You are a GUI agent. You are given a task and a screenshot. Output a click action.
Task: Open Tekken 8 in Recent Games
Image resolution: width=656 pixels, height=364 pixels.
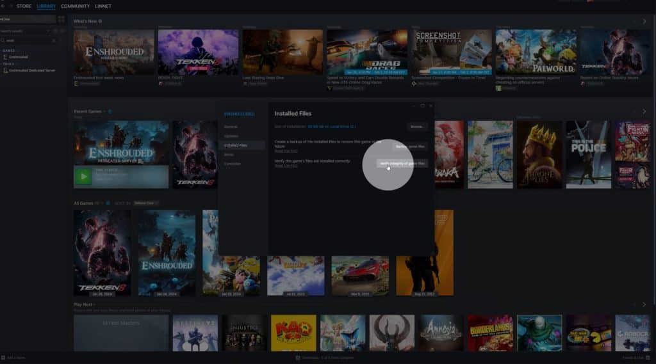[195, 155]
